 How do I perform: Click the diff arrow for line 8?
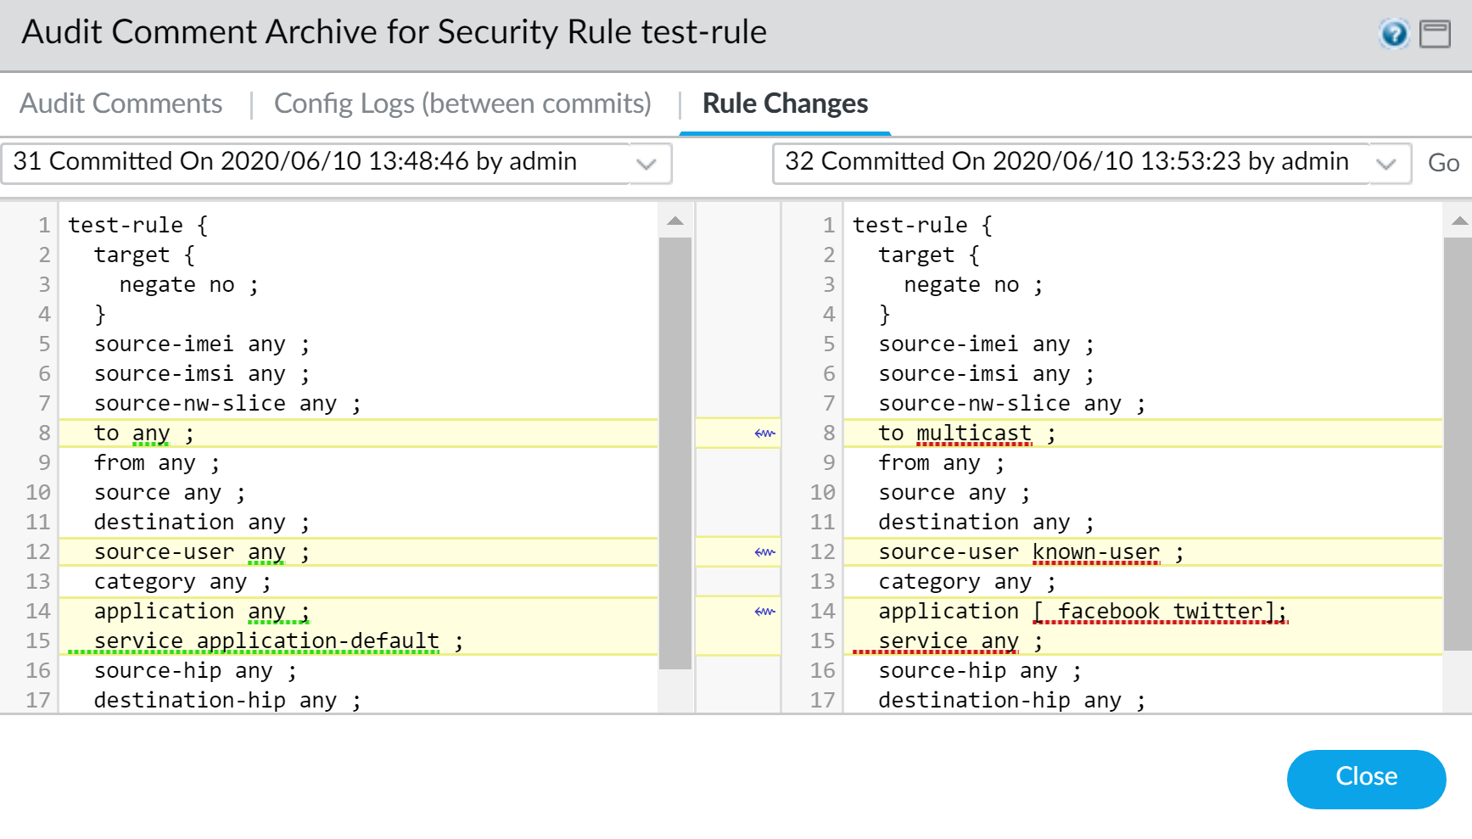coord(764,433)
